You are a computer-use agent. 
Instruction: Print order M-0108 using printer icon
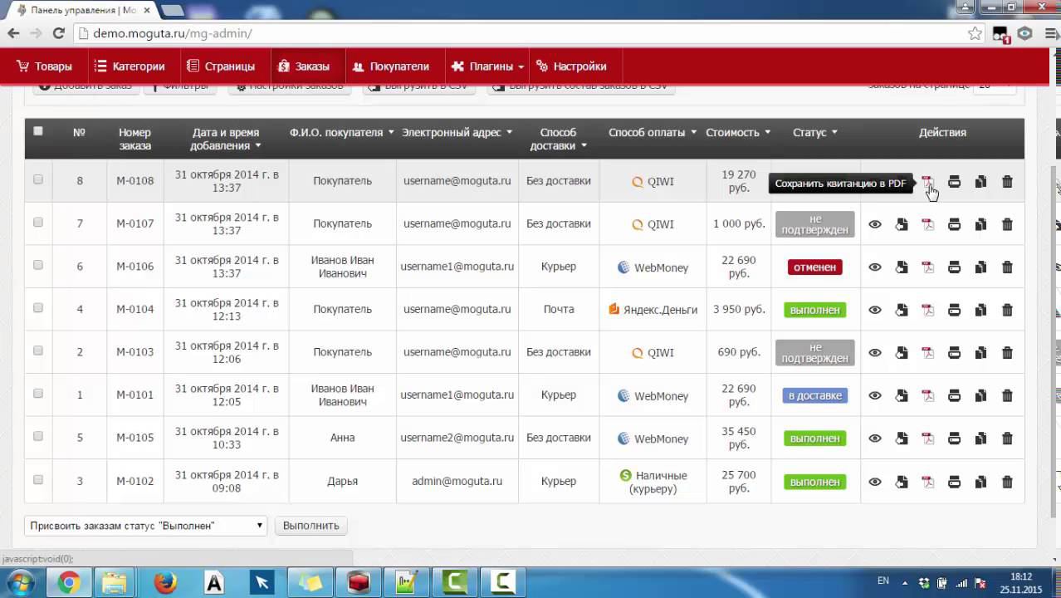click(954, 182)
